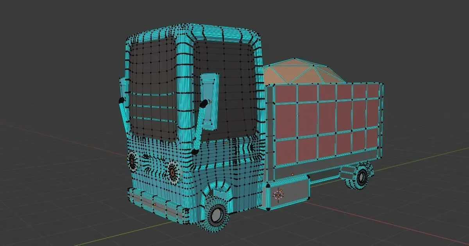Select the rectangular side mirror panel
The width and height of the screenshot is (469, 246).
pyautogui.click(x=210, y=102)
